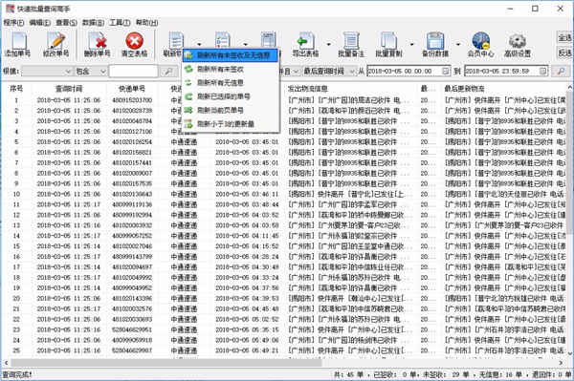This screenshot has width=574, height=381.
Task: Open the 数据 menu
Action: [x=93, y=23]
